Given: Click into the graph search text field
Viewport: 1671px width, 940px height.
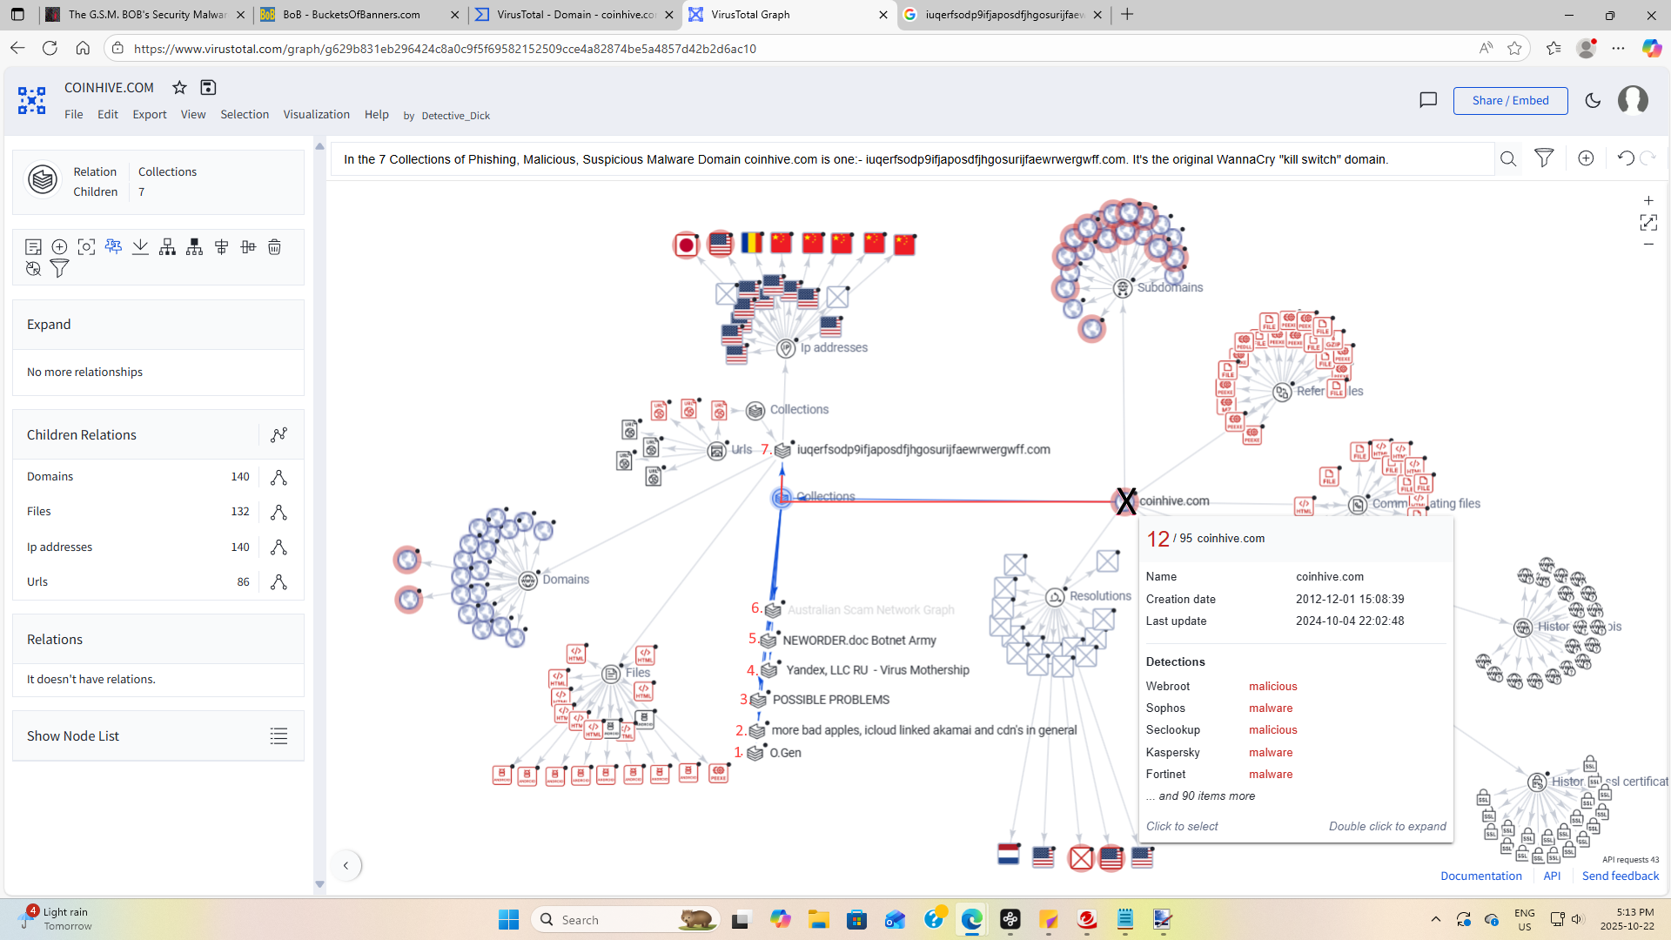Looking at the screenshot, I should coord(914,159).
